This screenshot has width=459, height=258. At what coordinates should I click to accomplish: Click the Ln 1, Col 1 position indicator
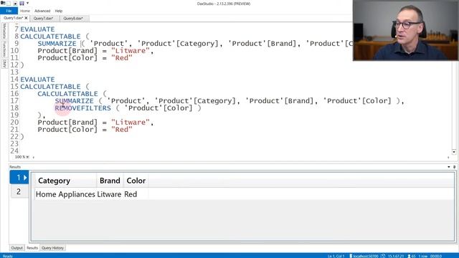tap(336, 256)
